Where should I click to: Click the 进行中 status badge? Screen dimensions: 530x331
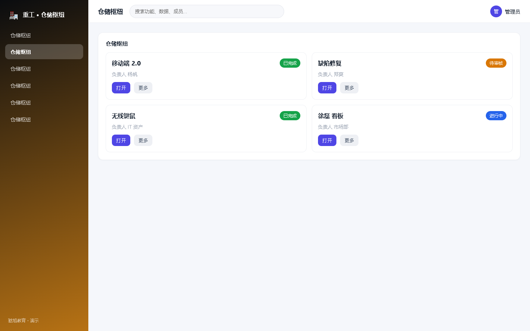(496, 116)
